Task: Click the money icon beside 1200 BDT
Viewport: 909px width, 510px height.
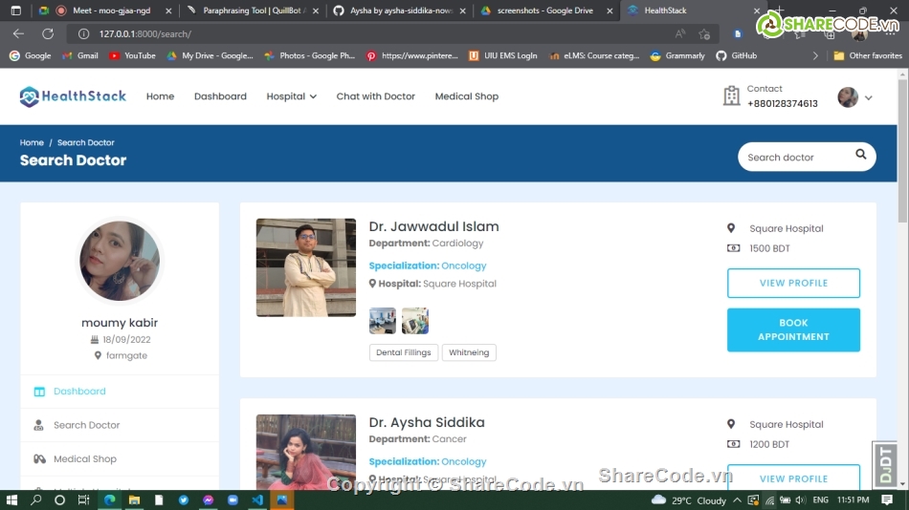Action: tap(733, 444)
